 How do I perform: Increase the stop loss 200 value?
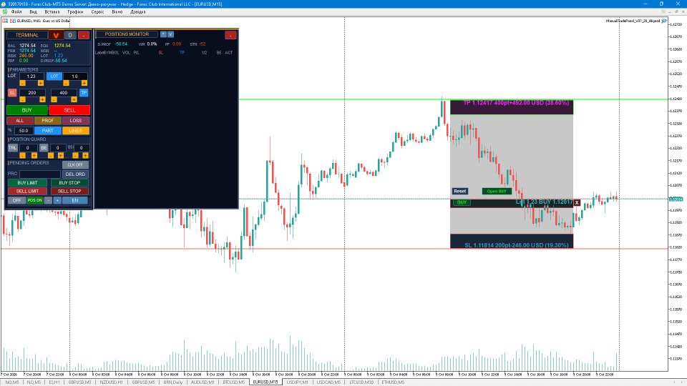pos(42,99)
